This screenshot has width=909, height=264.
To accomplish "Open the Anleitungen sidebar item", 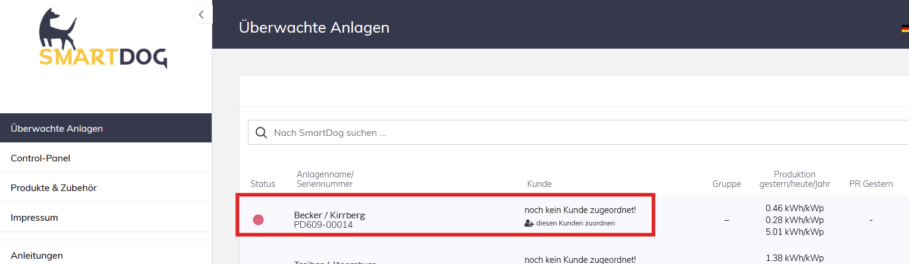I will (x=37, y=256).
